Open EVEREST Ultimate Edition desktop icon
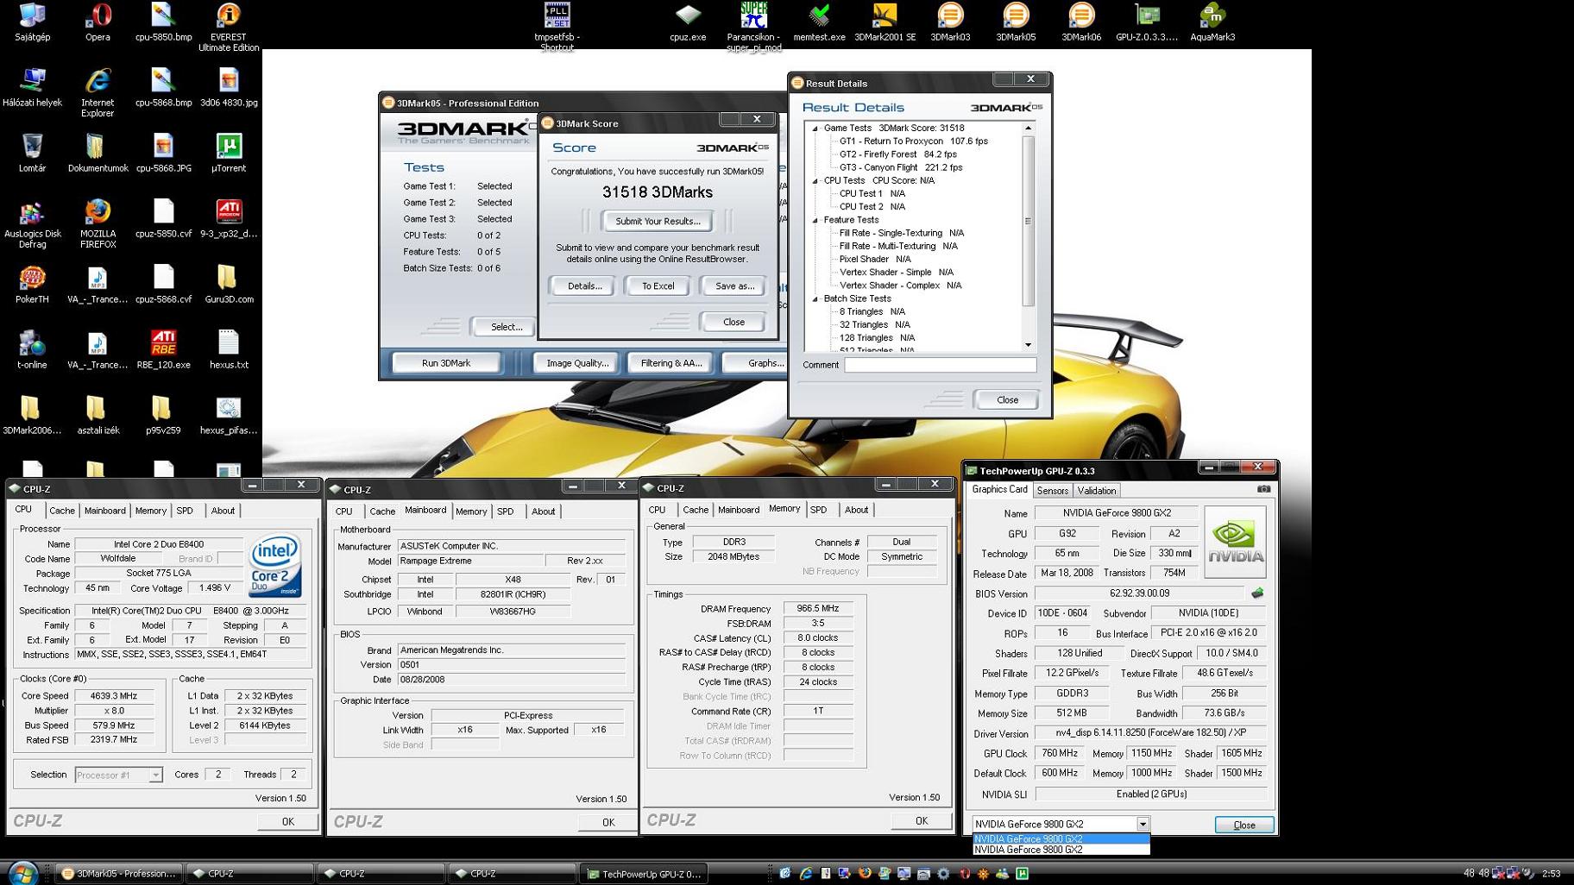The image size is (1574, 885). point(229,26)
